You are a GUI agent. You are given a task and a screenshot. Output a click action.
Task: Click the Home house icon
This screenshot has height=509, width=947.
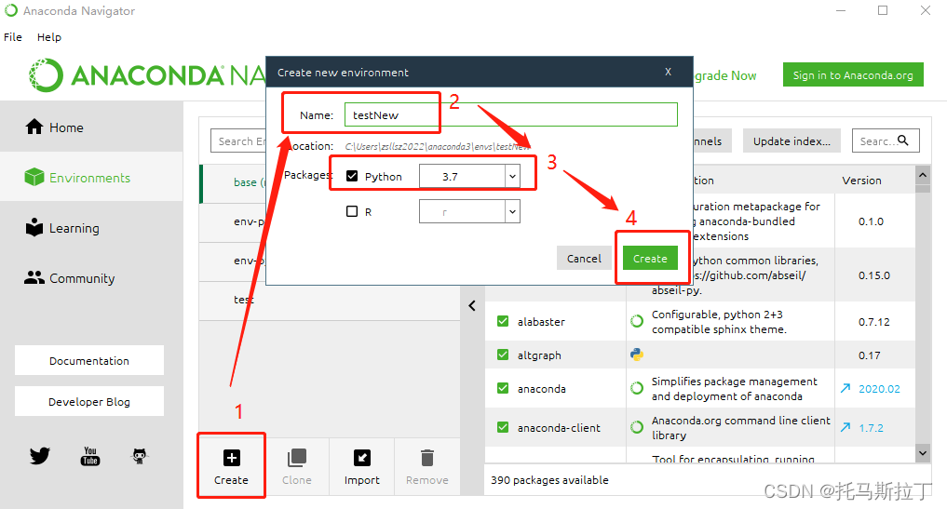coord(34,127)
